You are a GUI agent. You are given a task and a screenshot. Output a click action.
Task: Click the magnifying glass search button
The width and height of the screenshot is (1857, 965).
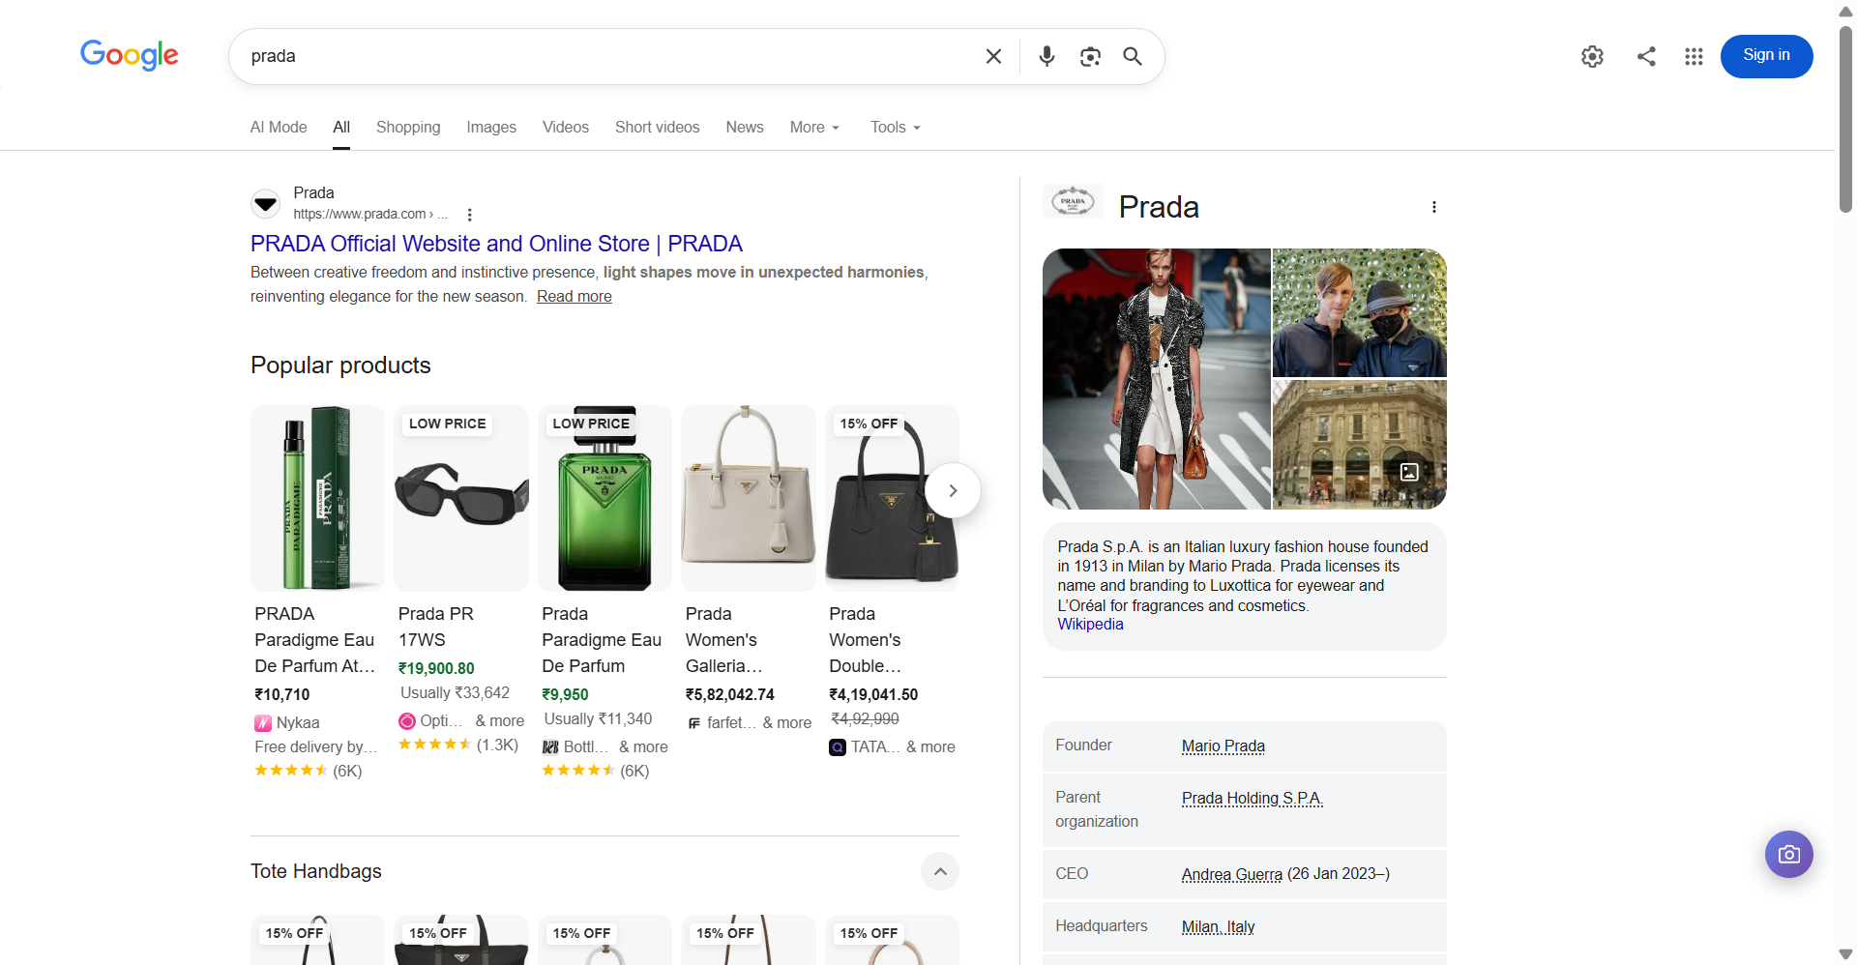click(1133, 56)
